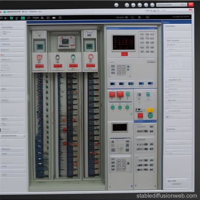The height and width of the screenshot is (200, 200).
Task: Click the small gray button above the upper keypad
Action: click(151, 61)
